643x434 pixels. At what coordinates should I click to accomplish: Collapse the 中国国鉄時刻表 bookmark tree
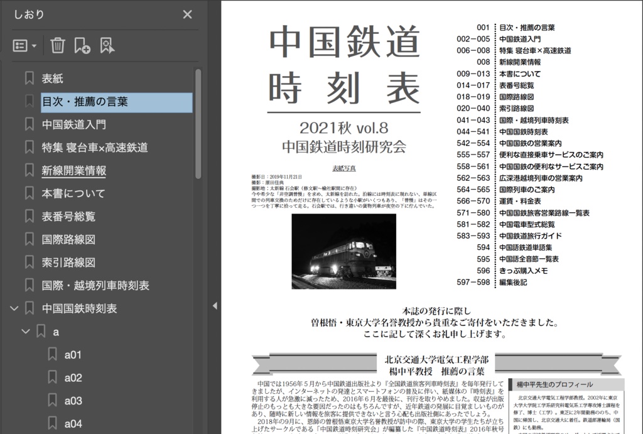click(x=15, y=308)
